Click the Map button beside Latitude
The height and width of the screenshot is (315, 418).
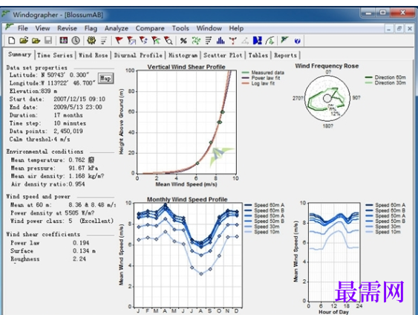(x=105, y=79)
